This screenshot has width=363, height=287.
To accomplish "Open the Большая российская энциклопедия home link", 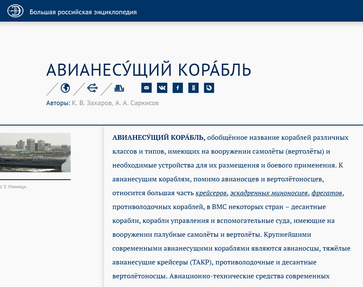I will (x=83, y=12).
